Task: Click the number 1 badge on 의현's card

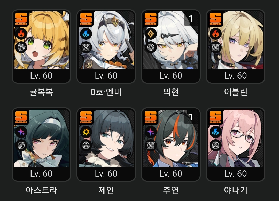Action: pos(191,19)
